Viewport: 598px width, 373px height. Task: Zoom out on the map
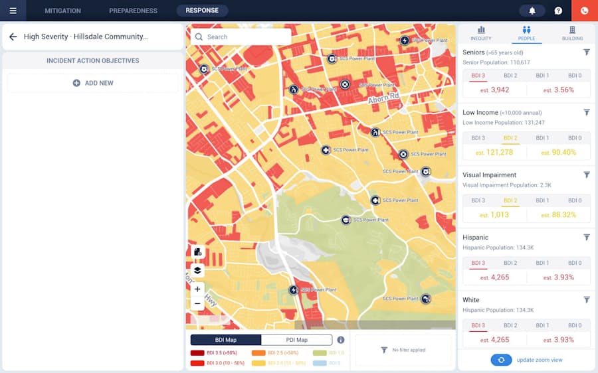click(x=197, y=304)
